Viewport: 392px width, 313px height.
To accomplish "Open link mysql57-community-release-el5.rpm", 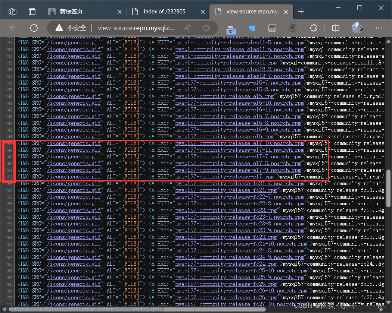I will (x=224, y=97).
